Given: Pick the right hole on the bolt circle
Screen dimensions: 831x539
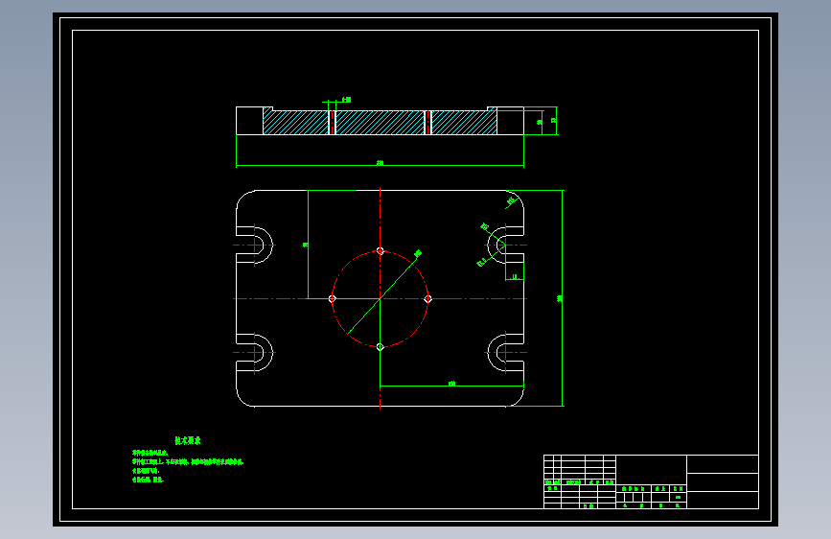Looking at the screenshot, I should click(x=427, y=298).
